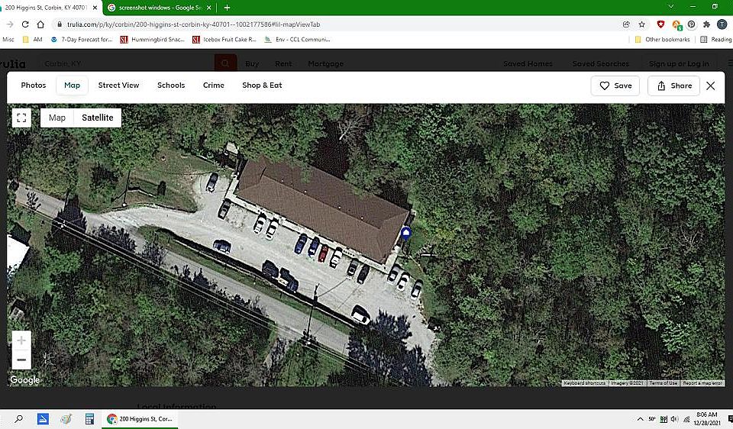The width and height of the screenshot is (733, 429).
Task: Switch map to Satellite imagery
Action: [97, 118]
